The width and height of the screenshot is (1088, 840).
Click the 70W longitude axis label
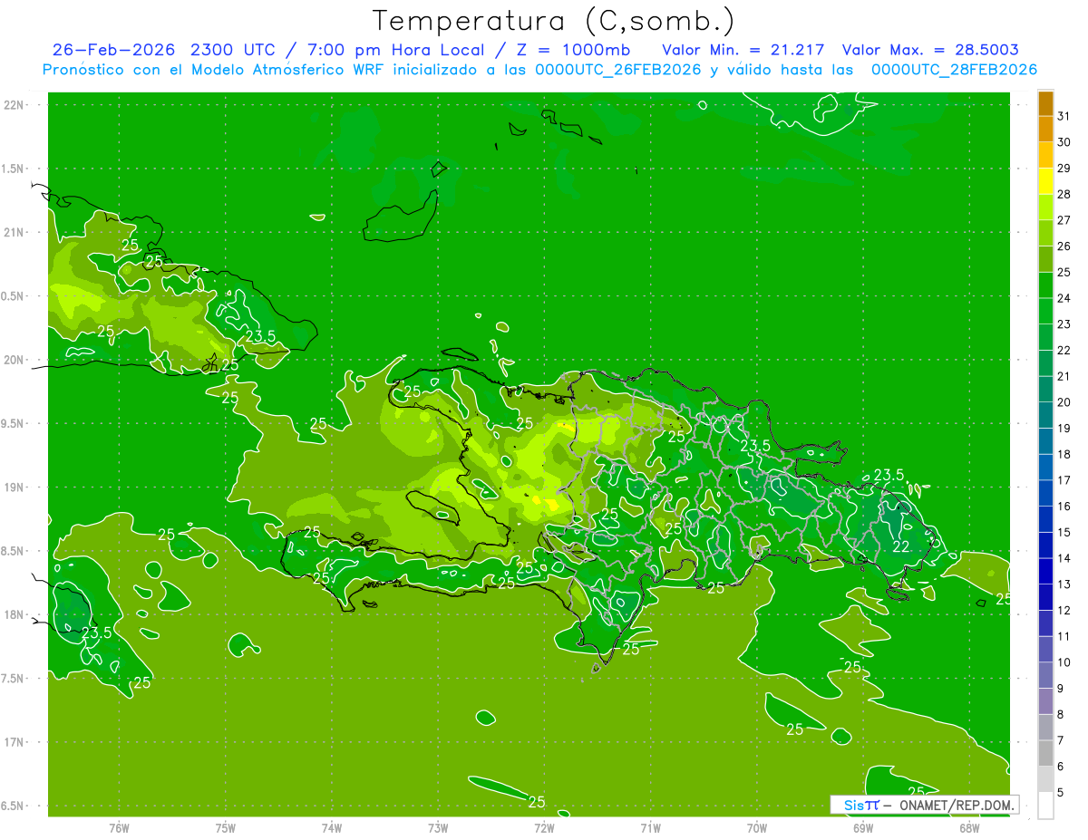pos(757,827)
